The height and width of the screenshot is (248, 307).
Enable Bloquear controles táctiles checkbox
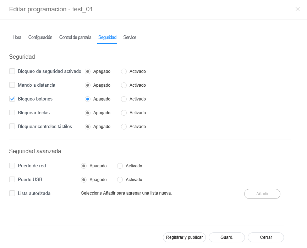click(x=12, y=127)
